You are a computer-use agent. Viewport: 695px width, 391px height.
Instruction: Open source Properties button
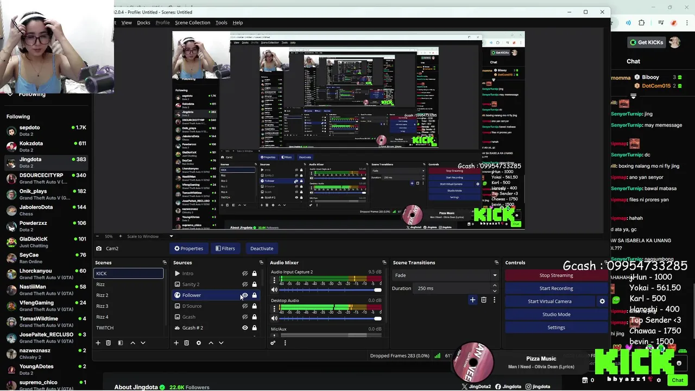pos(188,249)
